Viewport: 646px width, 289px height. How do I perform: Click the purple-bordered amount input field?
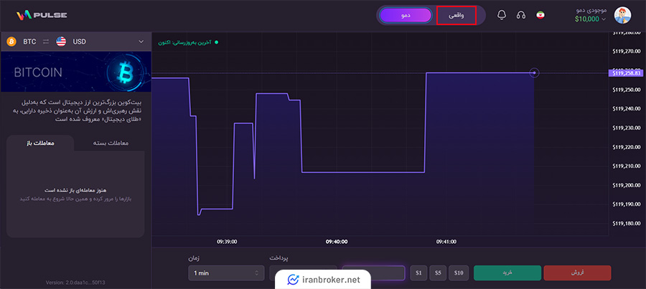(x=373, y=273)
